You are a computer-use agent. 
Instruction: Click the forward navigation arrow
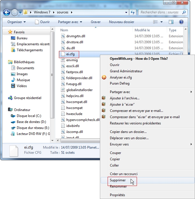coord(15,13)
